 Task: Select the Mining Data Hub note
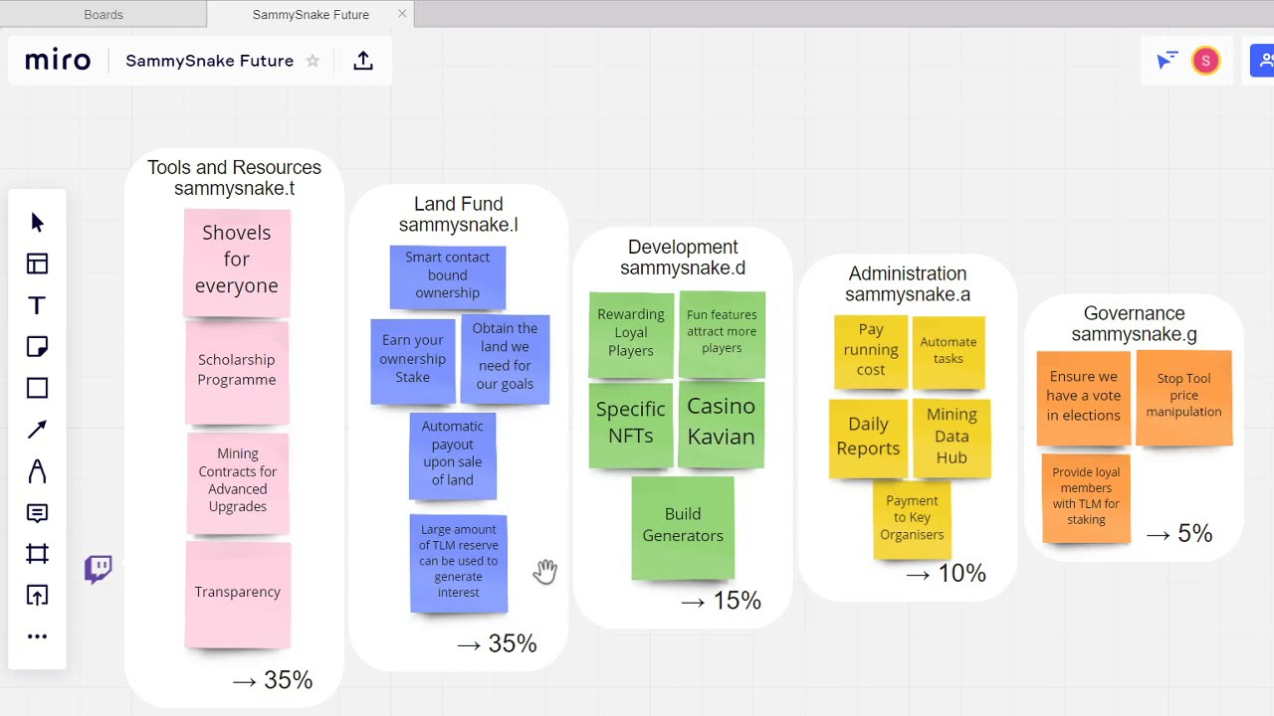[952, 439]
